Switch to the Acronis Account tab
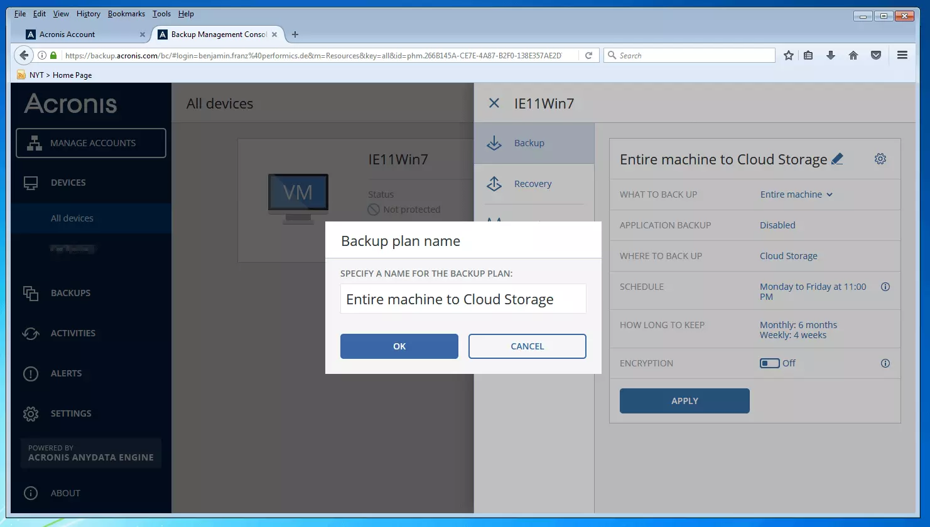Image resolution: width=930 pixels, height=527 pixels. [67, 35]
